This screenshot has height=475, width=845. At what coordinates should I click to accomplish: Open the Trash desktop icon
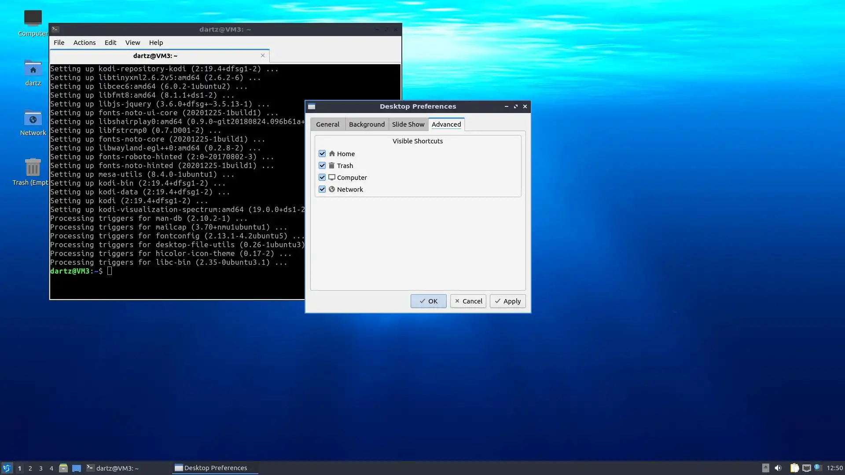click(33, 168)
